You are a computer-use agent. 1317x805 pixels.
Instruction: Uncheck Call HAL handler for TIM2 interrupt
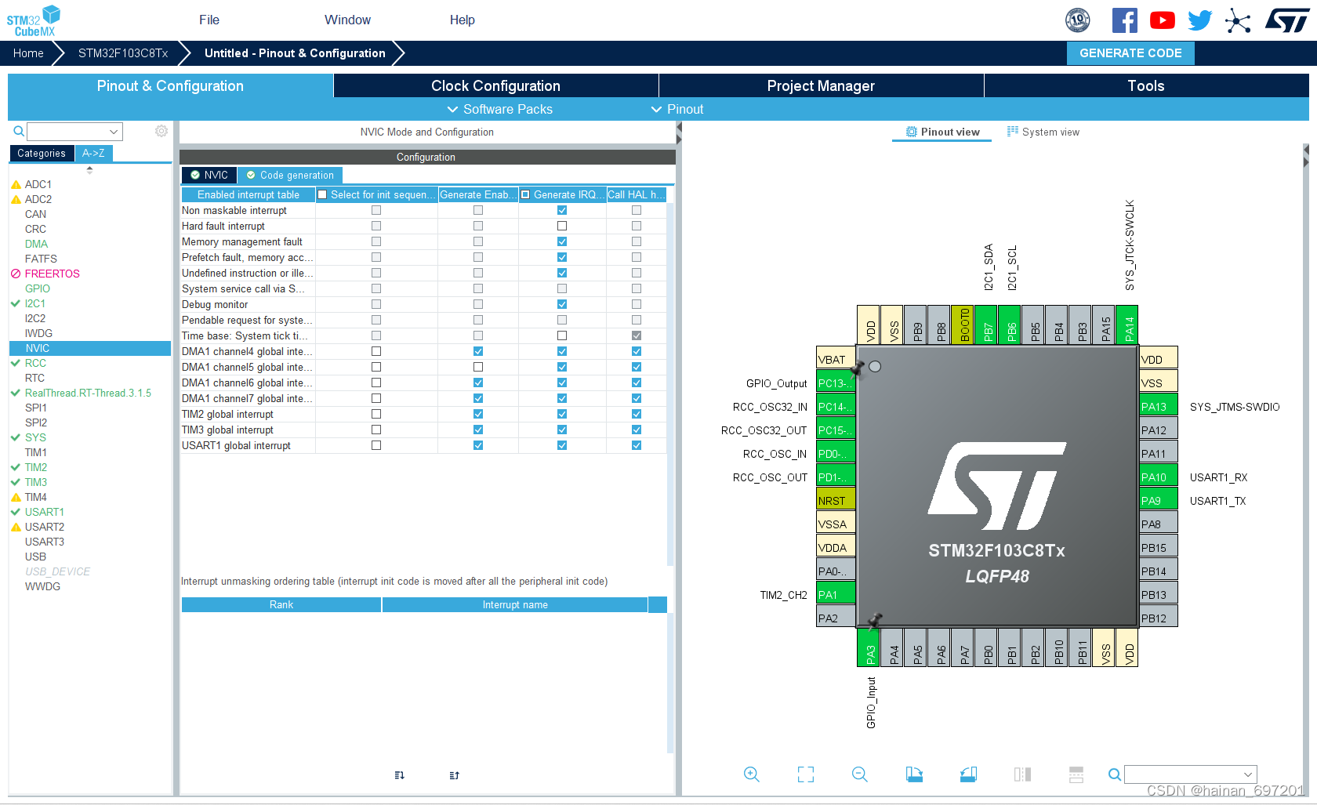coord(637,414)
